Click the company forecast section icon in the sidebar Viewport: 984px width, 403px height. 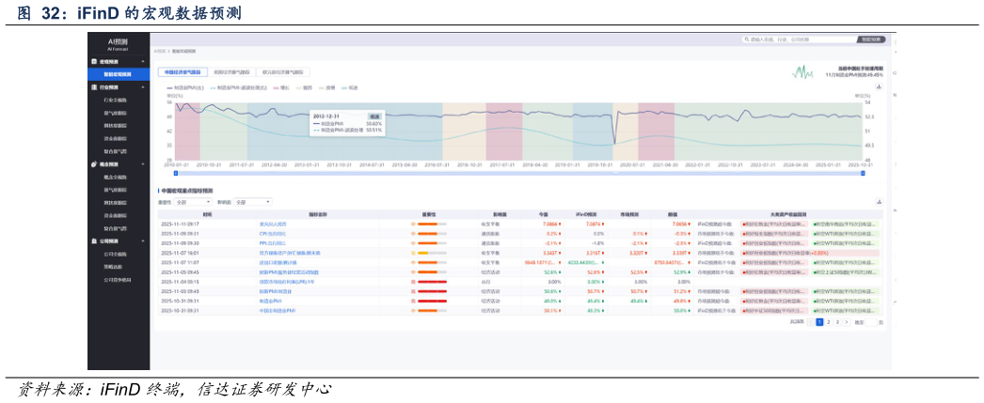[93, 241]
